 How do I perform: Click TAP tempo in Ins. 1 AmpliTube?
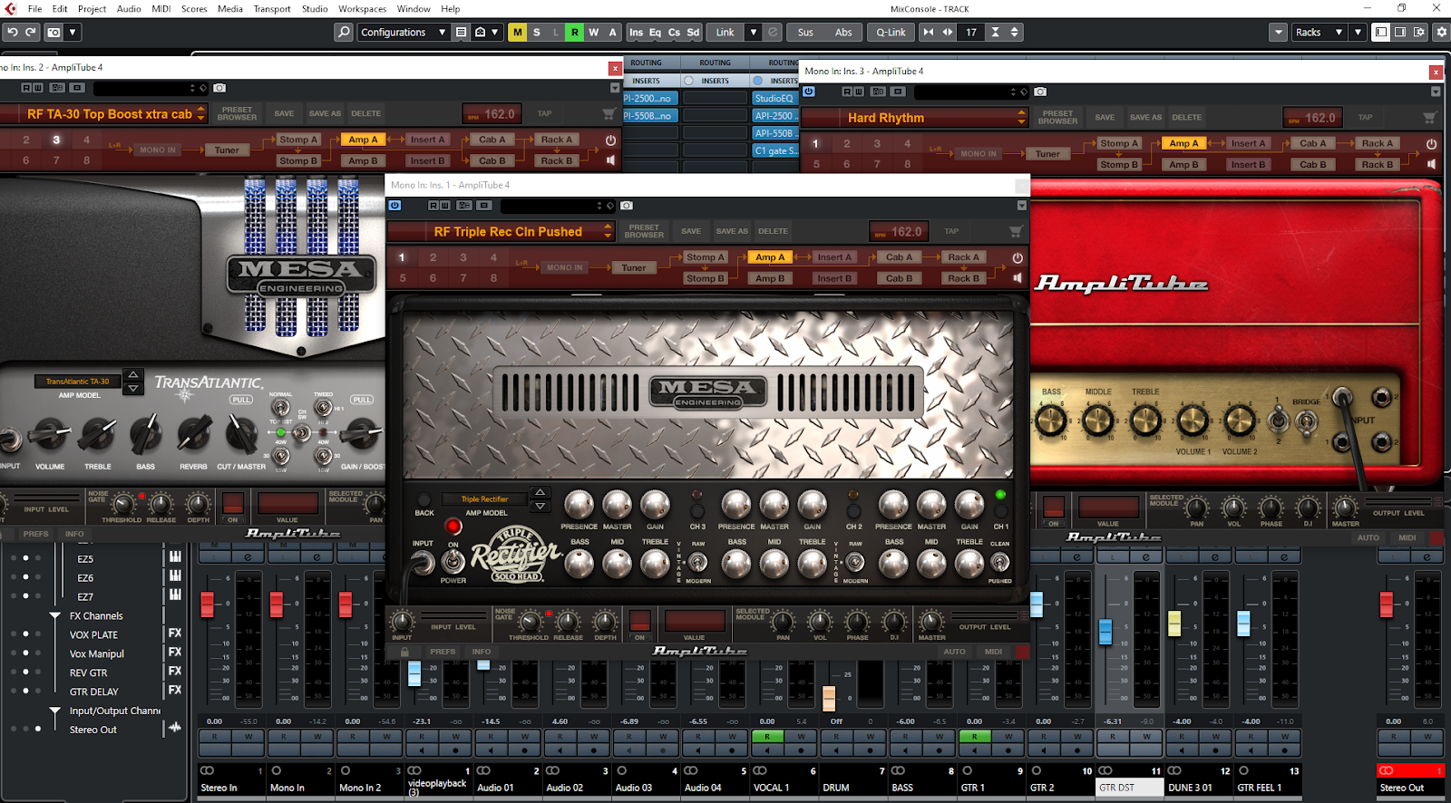[x=951, y=231]
